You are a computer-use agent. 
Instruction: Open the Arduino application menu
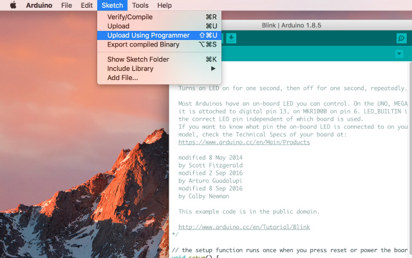pos(39,5)
